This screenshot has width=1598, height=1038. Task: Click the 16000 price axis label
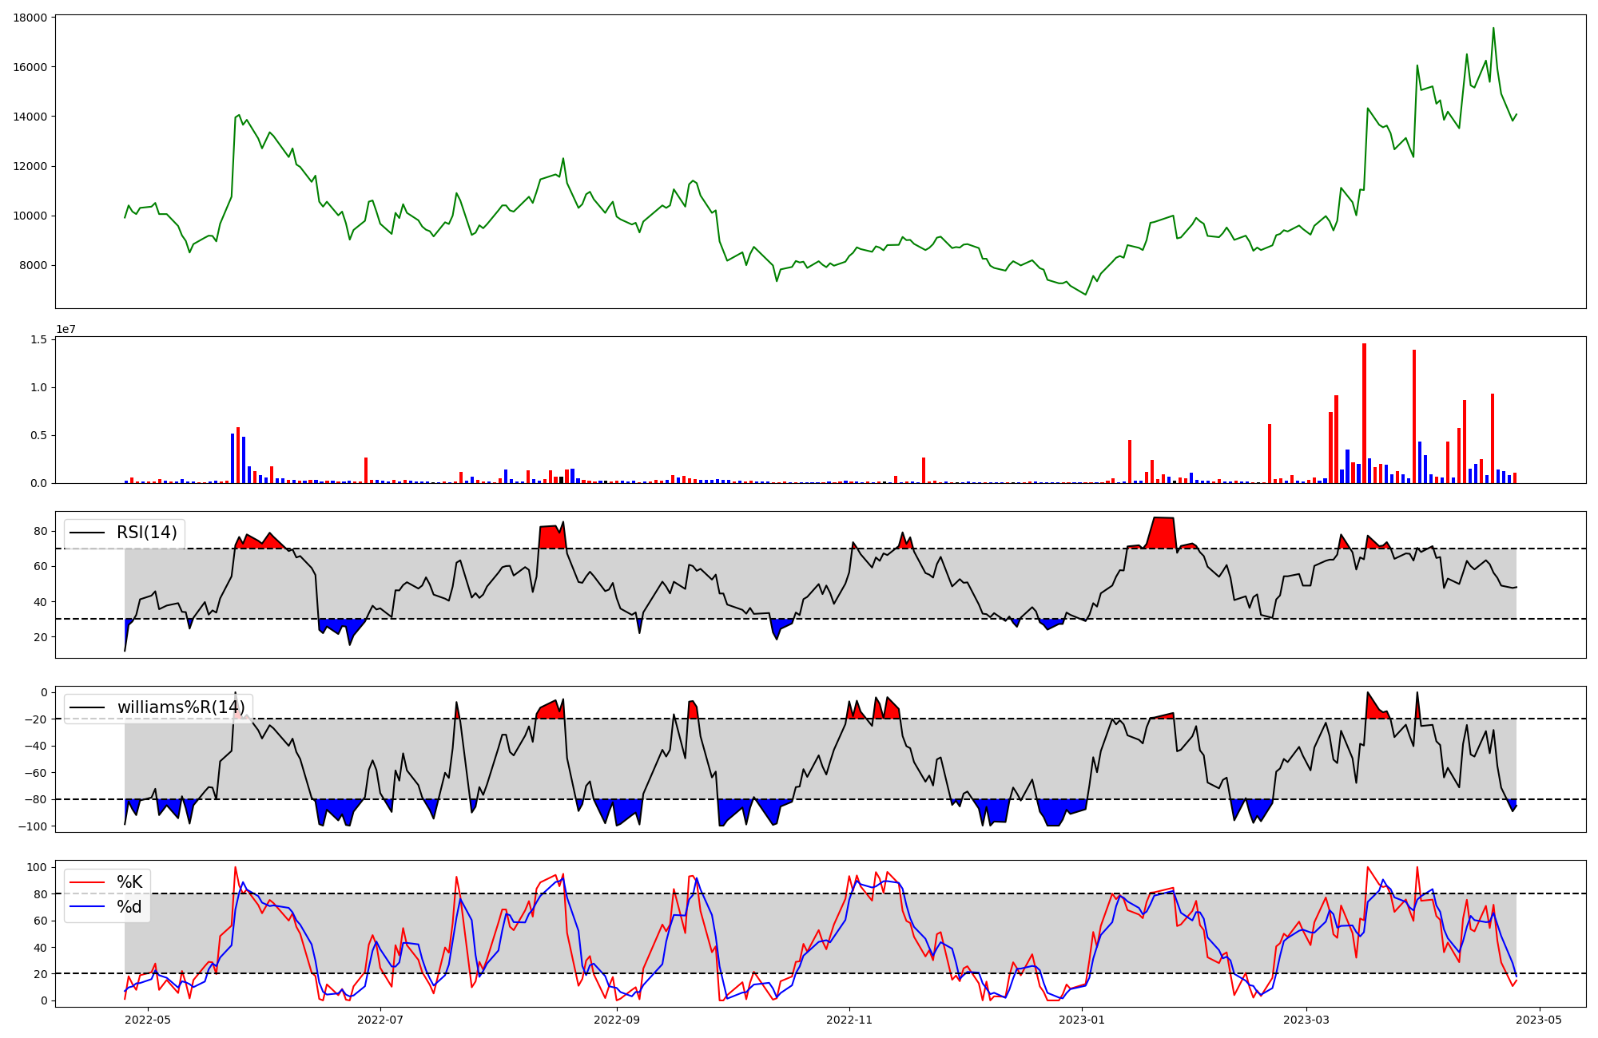[x=30, y=67]
